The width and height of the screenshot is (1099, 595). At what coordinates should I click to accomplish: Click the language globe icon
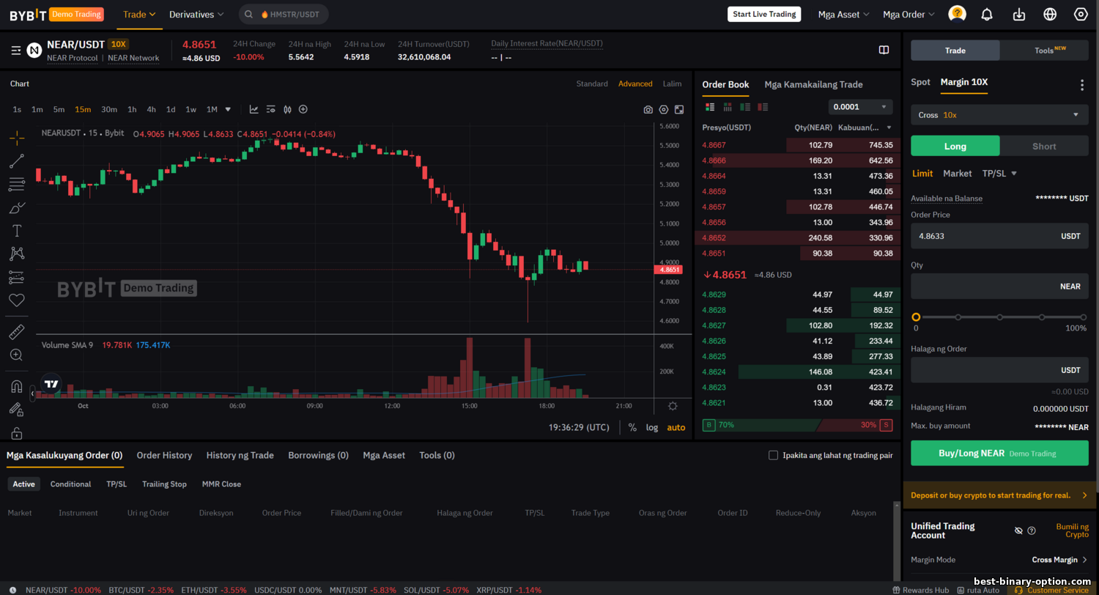[x=1050, y=15]
